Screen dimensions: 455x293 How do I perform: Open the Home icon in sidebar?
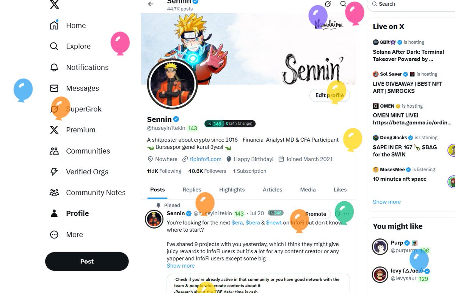(x=54, y=25)
